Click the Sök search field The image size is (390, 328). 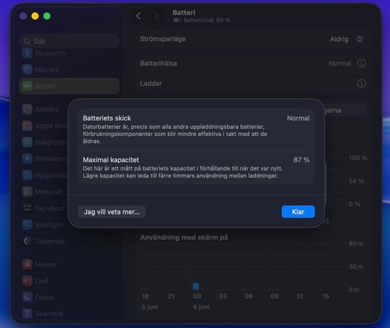point(70,42)
